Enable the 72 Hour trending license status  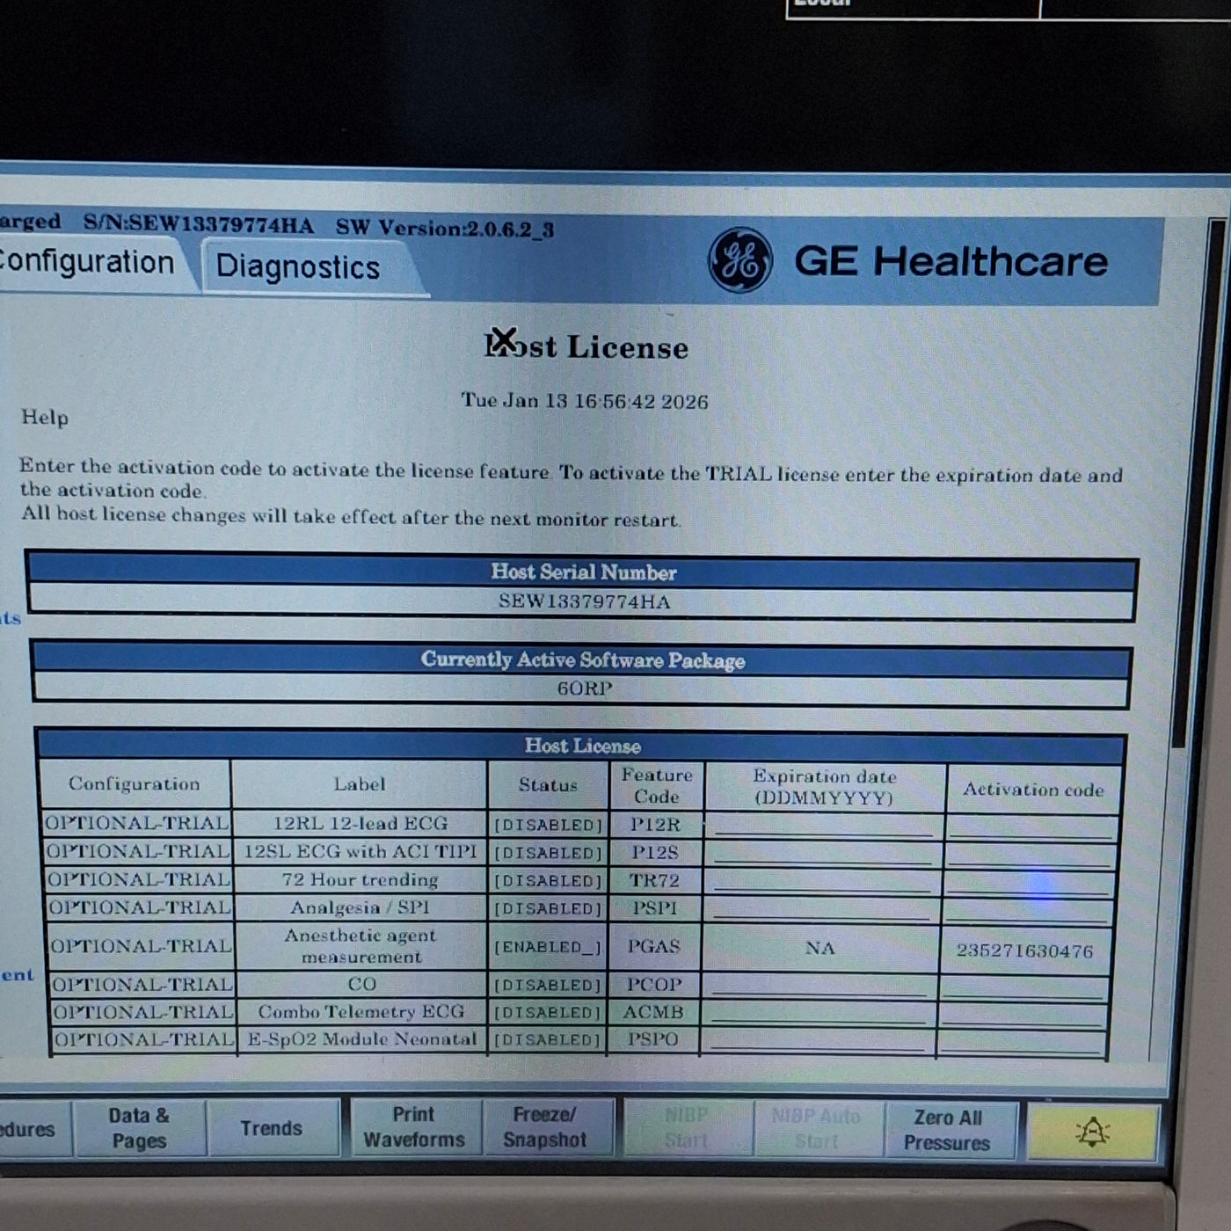[547, 880]
